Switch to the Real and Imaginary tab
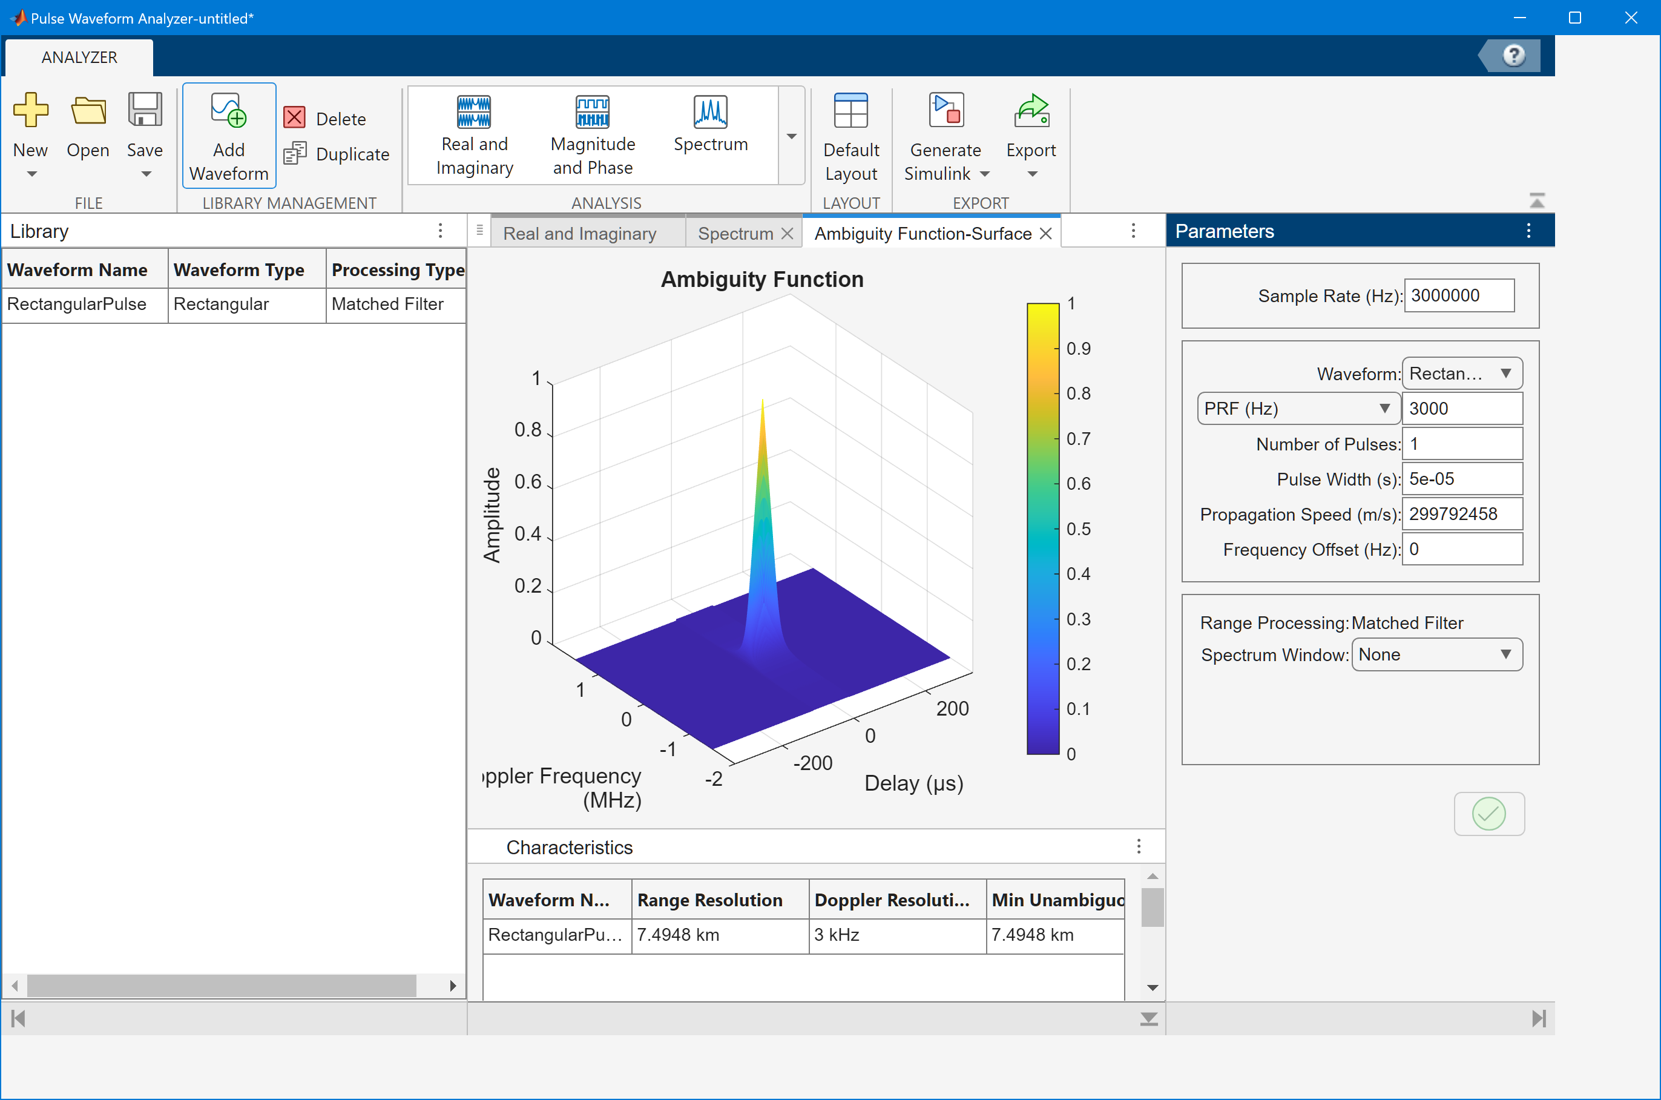This screenshot has width=1661, height=1100. [579, 234]
